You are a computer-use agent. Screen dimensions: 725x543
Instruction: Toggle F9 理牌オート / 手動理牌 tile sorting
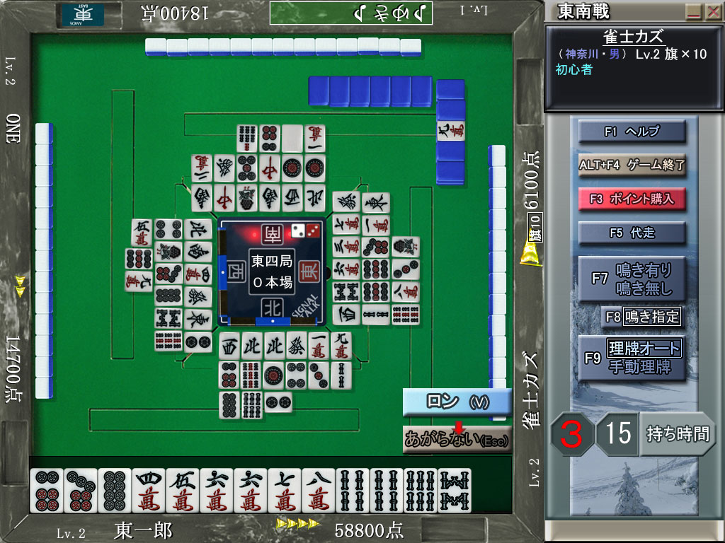pos(632,358)
